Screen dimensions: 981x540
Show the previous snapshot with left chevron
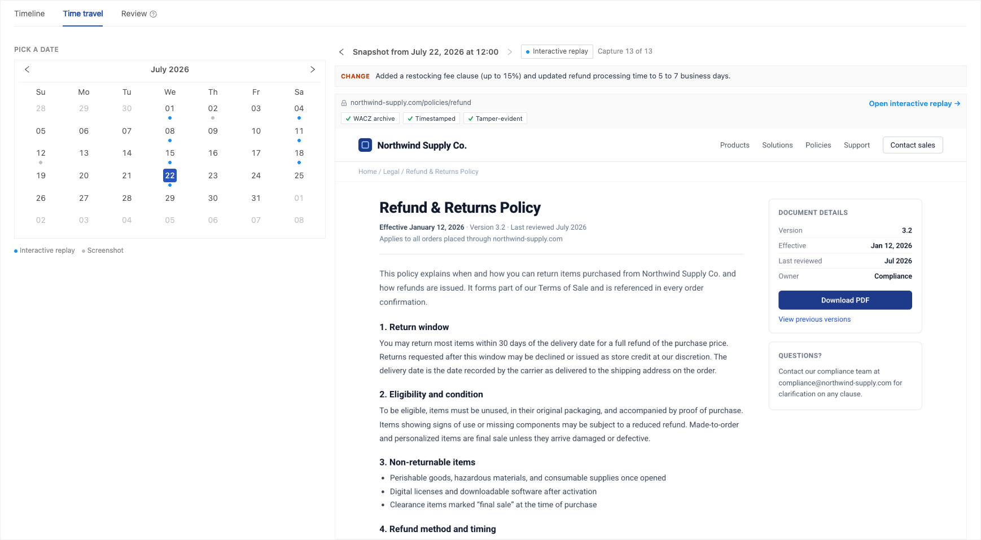[x=341, y=52]
